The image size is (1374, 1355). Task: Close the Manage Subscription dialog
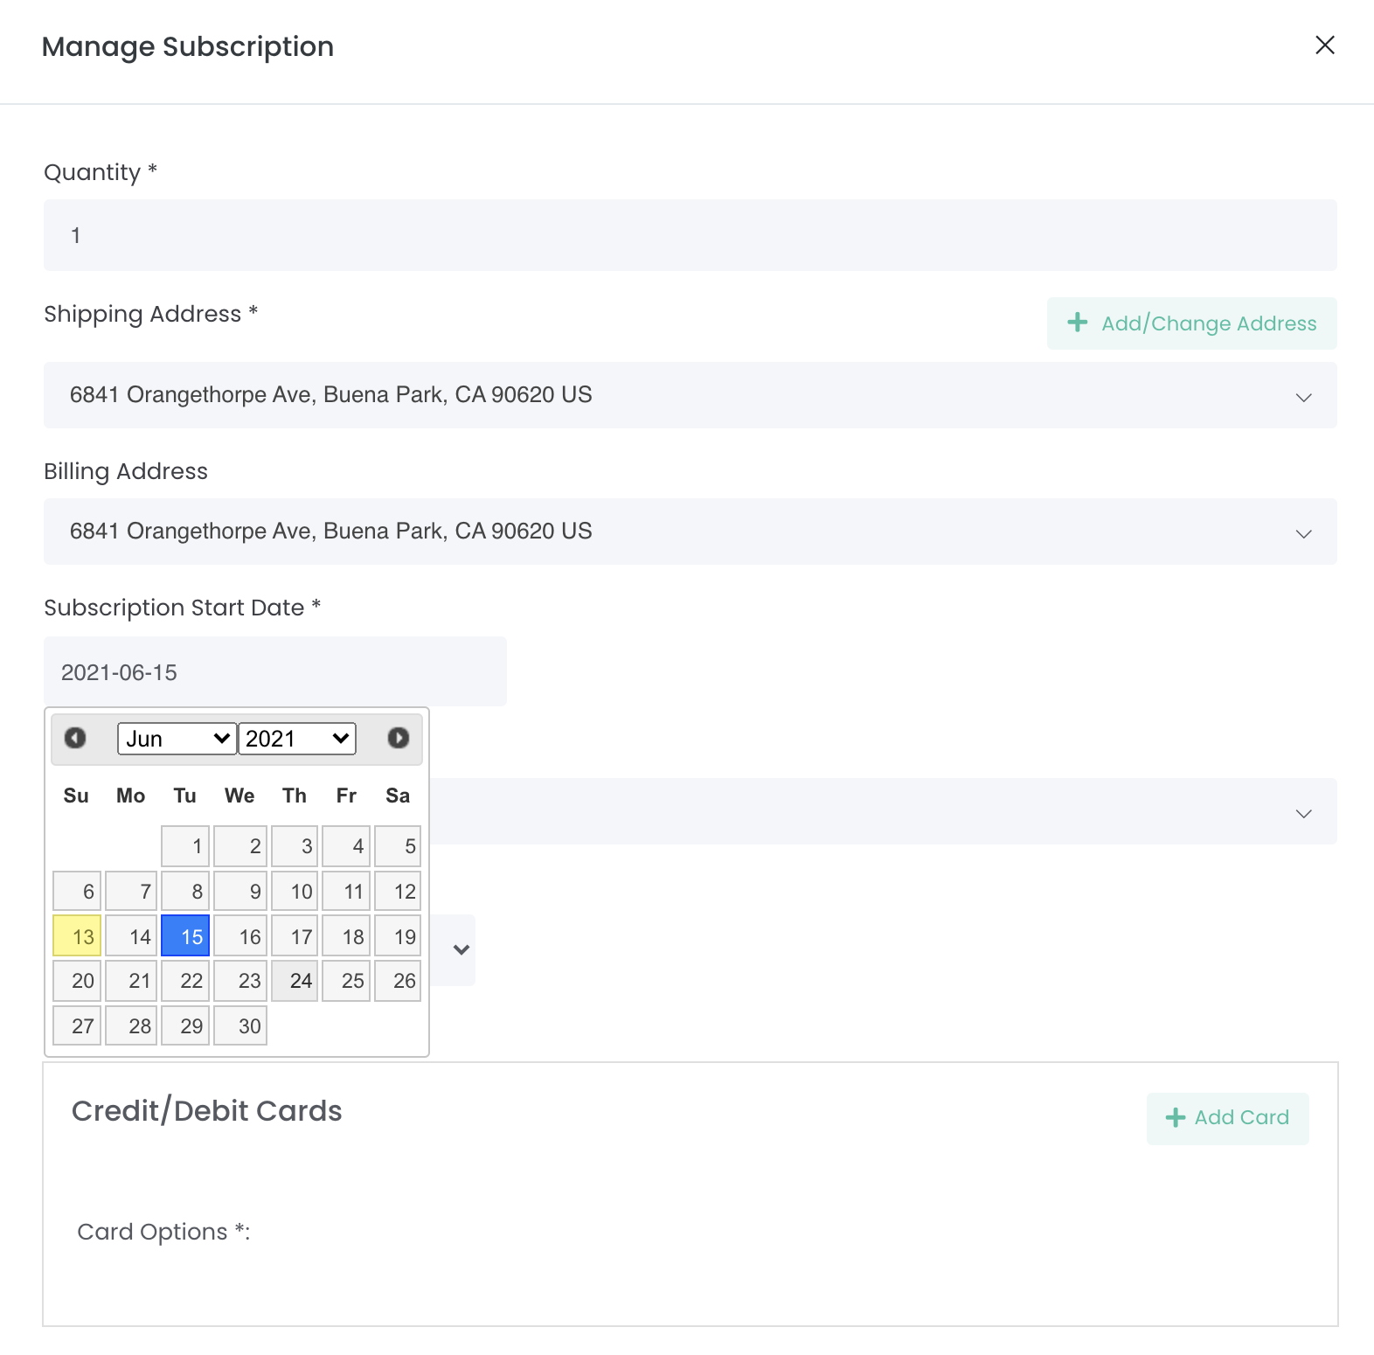click(x=1324, y=45)
